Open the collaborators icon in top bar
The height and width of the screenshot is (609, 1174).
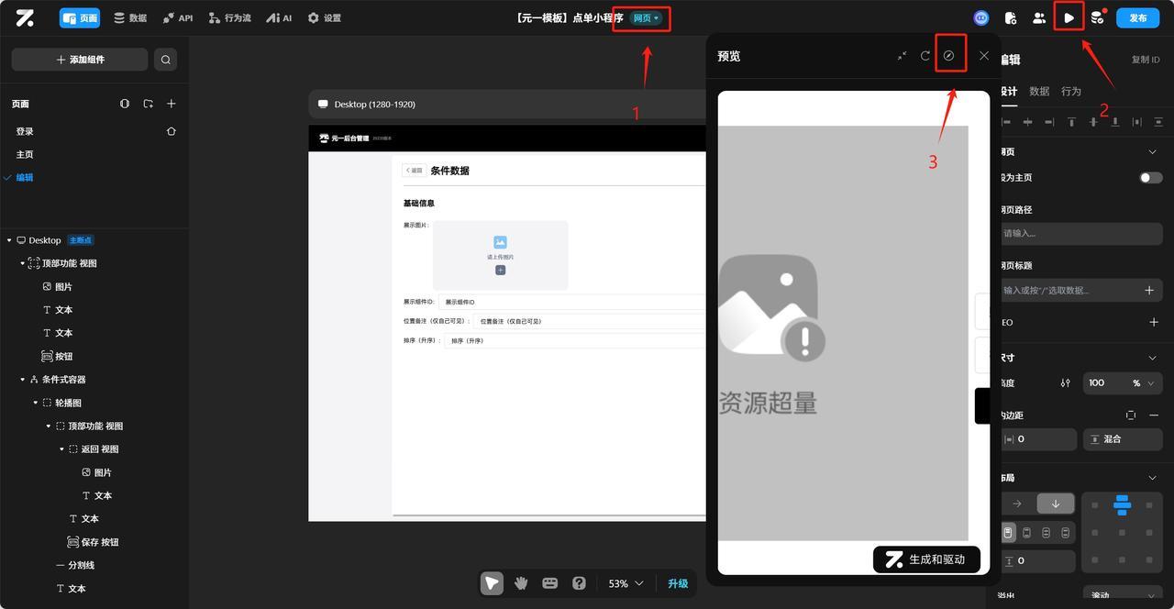[x=1040, y=17]
